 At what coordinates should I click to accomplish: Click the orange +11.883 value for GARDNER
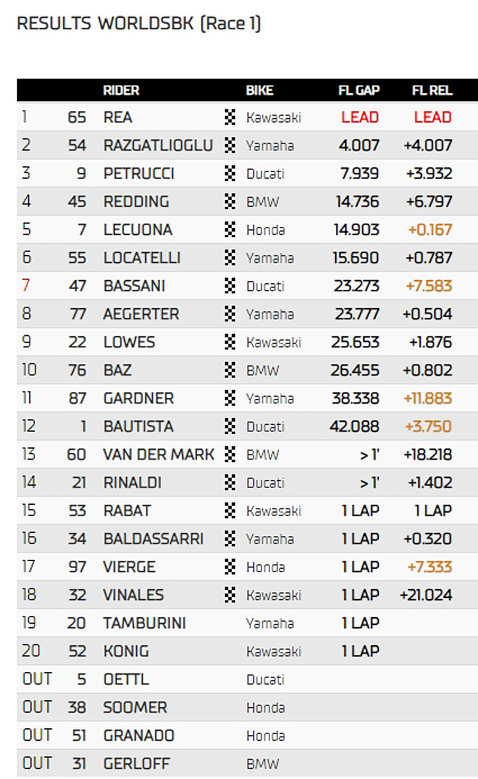click(427, 398)
